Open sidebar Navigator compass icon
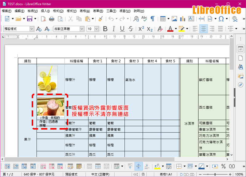 [240, 85]
